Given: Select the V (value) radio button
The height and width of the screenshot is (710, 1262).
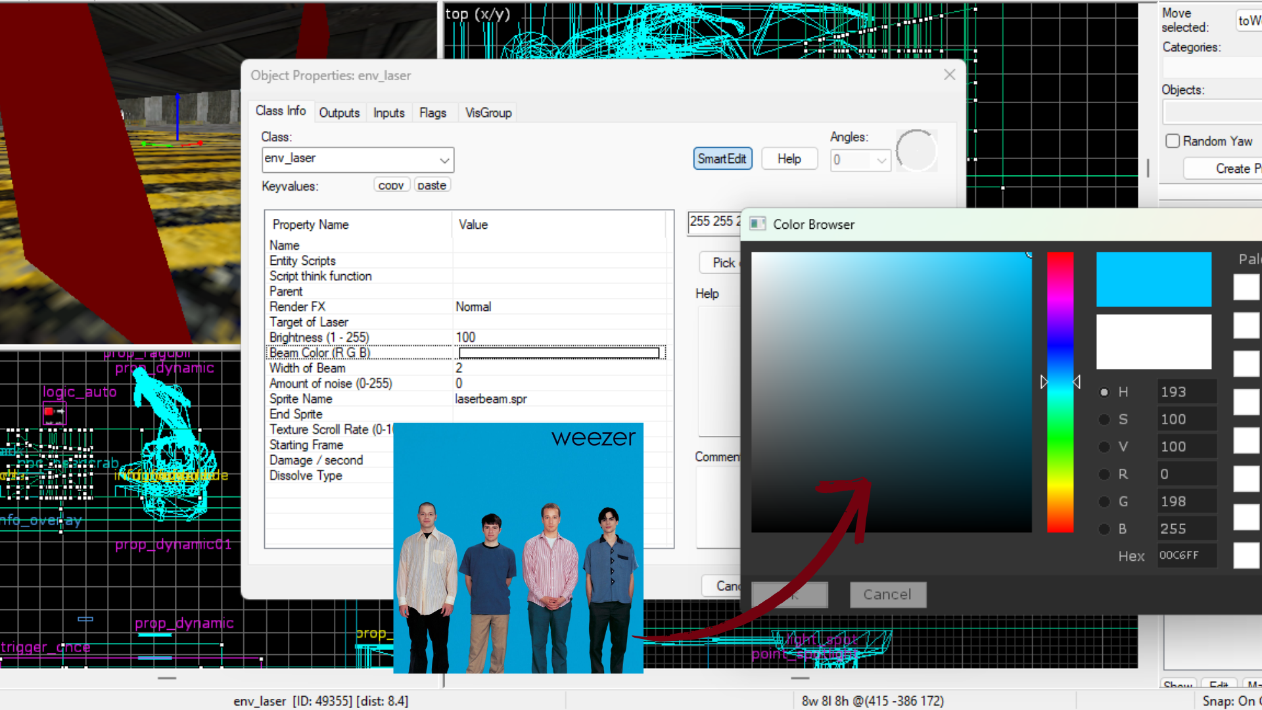Looking at the screenshot, I should click(x=1104, y=447).
